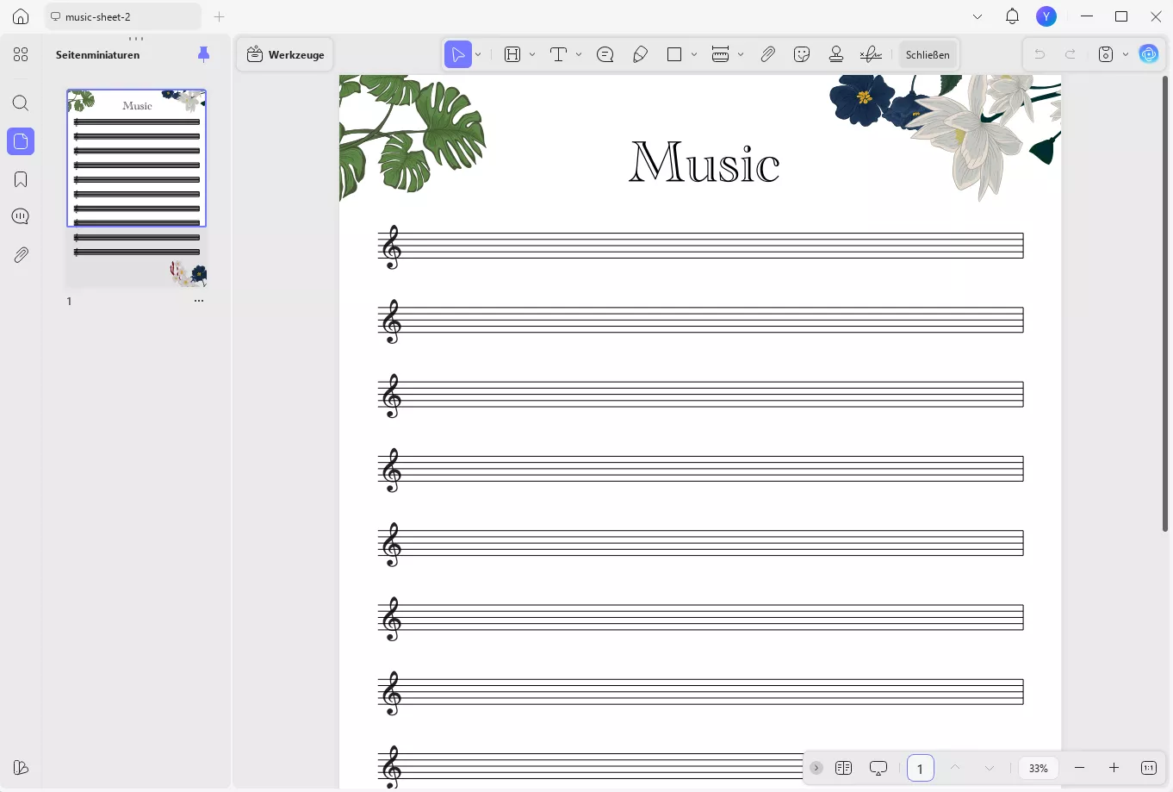Select the sticker tool
Image resolution: width=1173 pixels, height=792 pixels.
802,54
